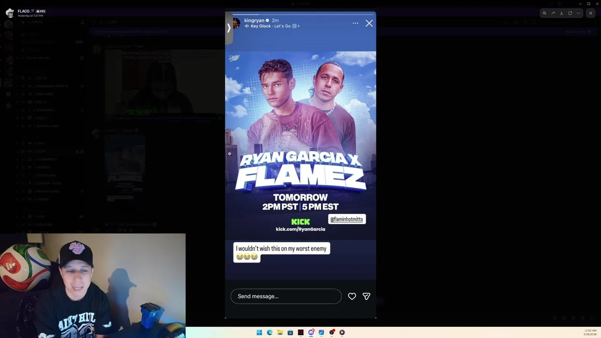The image size is (601, 338).
Task: Click FLACO's avatar in the viewer header
Action: (9, 13)
